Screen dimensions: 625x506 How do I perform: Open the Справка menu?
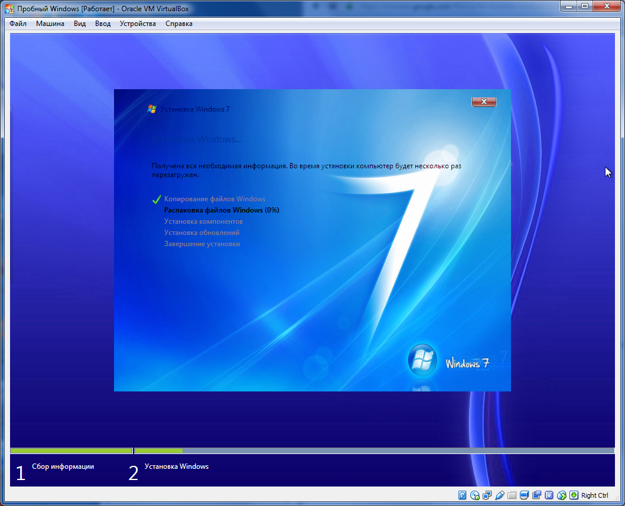pyautogui.click(x=178, y=24)
